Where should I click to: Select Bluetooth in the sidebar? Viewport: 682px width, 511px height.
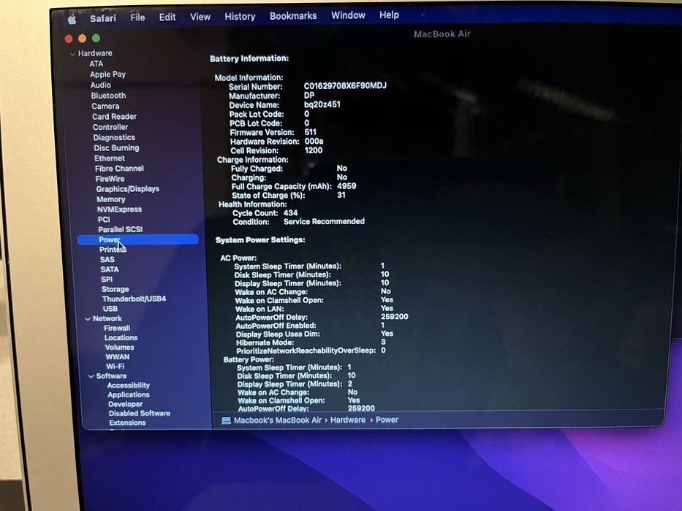108,96
